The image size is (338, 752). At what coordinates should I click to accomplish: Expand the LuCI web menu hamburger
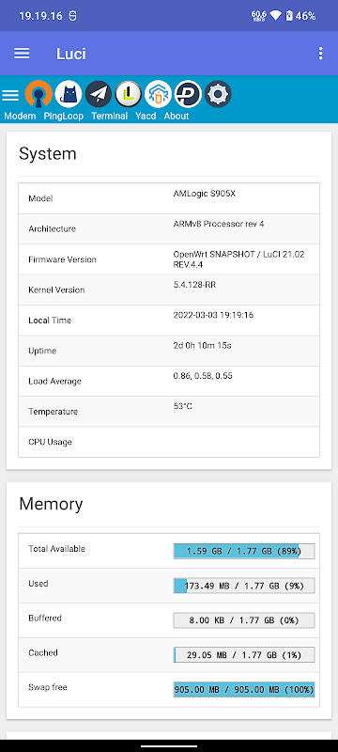(10, 95)
